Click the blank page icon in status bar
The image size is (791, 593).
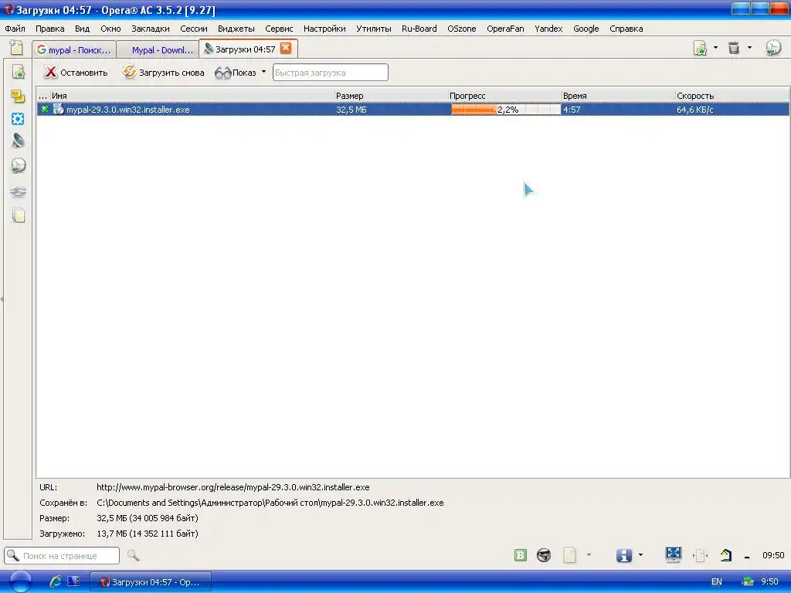pos(569,555)
